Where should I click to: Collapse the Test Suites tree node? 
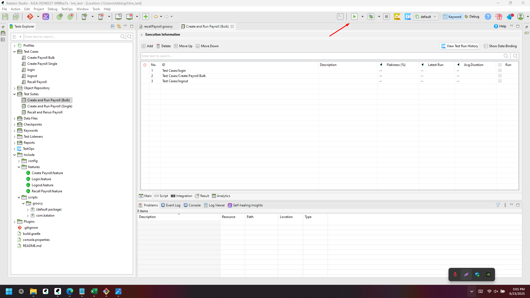tap(15, 94)
